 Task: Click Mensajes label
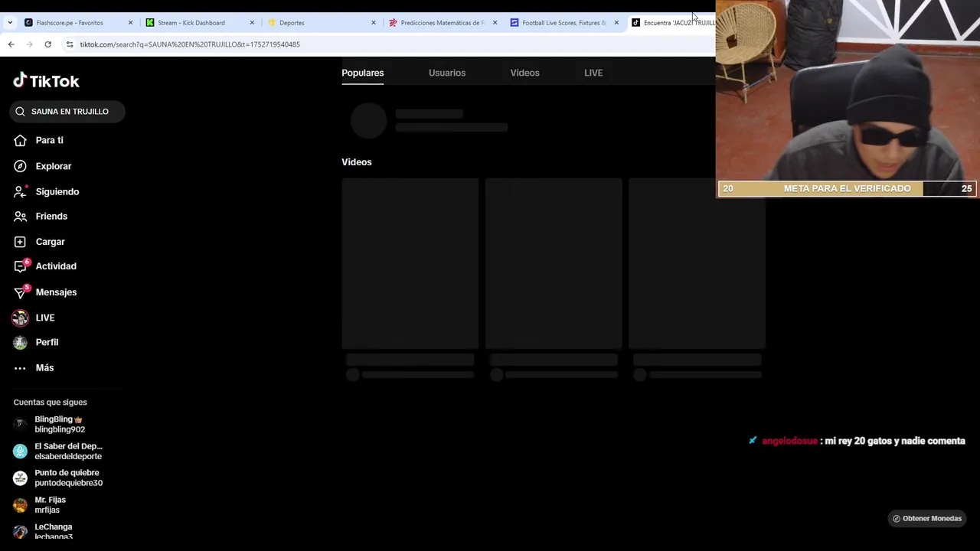point(56,292)
